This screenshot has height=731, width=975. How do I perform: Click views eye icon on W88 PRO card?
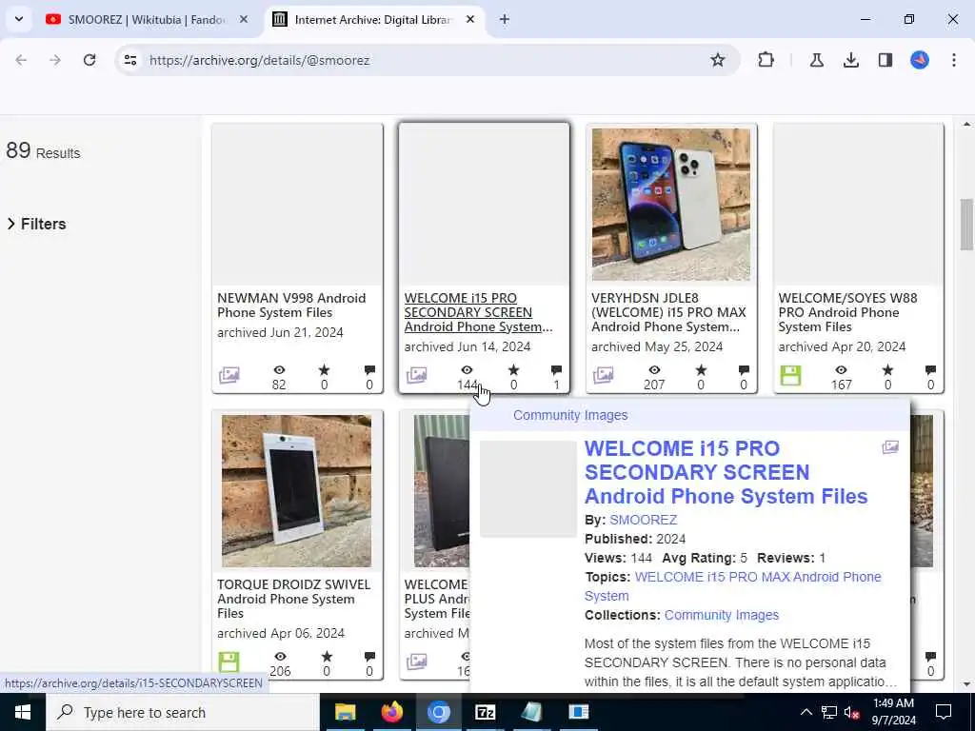[841, 370]
